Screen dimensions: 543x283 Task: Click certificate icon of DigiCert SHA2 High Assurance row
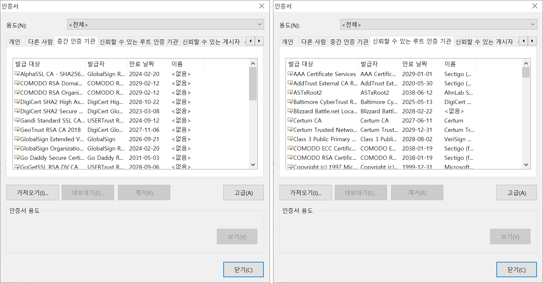click(x=17, y=102)
